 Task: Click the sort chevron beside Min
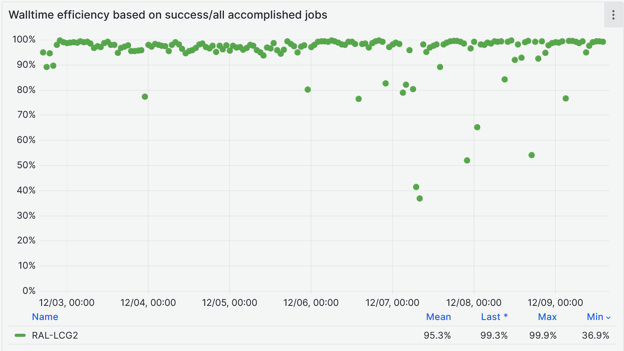[608, 317]
